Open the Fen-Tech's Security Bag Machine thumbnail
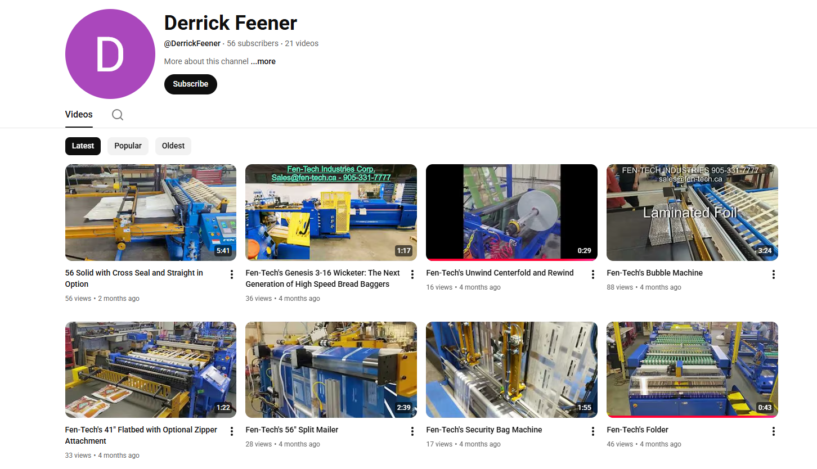 point(511,369)
